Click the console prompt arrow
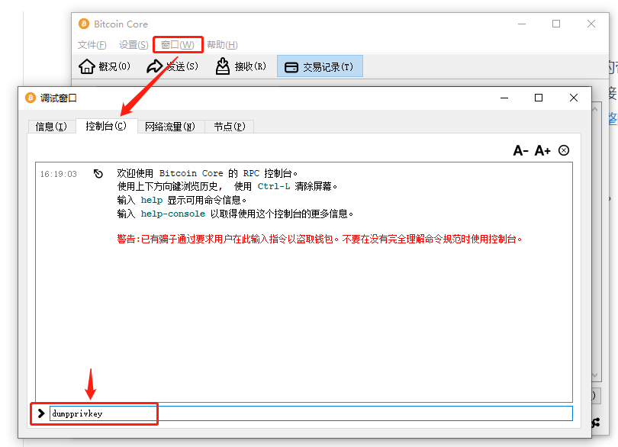Image resolution: width=618 pixels, height=447 pixels. (40, 413)
